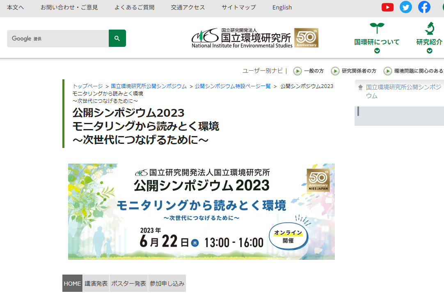Click the play arrow icon beside 研究関係者の方
The width and height of the screenshot is (444, 298).
(x=335, y=71)
